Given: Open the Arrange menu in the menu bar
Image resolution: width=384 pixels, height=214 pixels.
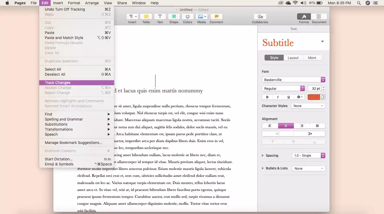Looking at the screenshot, I should click(x=92, y=3).
